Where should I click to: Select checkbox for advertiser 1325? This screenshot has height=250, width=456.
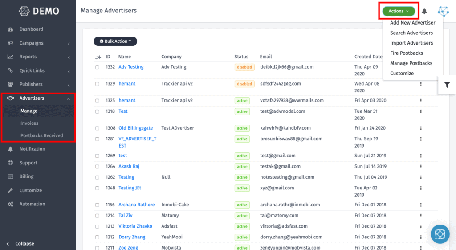click(x=97, y=101)
